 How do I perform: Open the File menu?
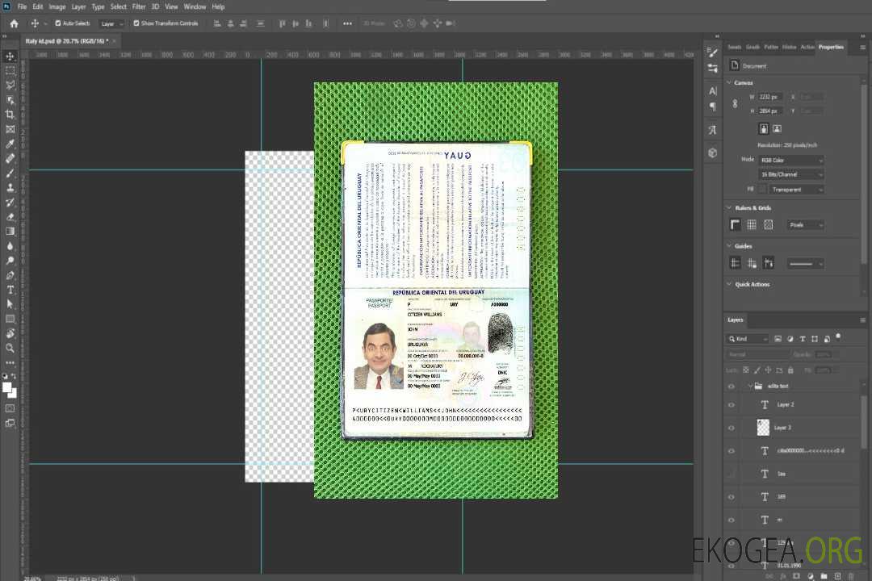point(23,6)
